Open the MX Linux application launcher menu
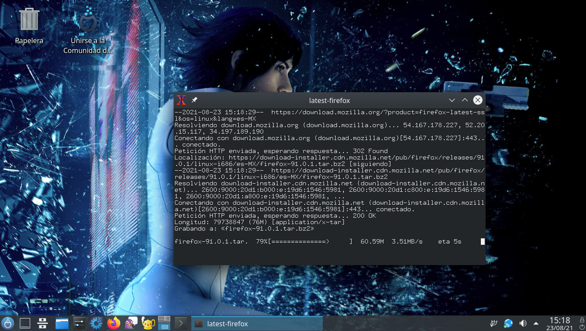Image resolution: width=586 pixels, height=331 pixels. click(x=8, y=323)
